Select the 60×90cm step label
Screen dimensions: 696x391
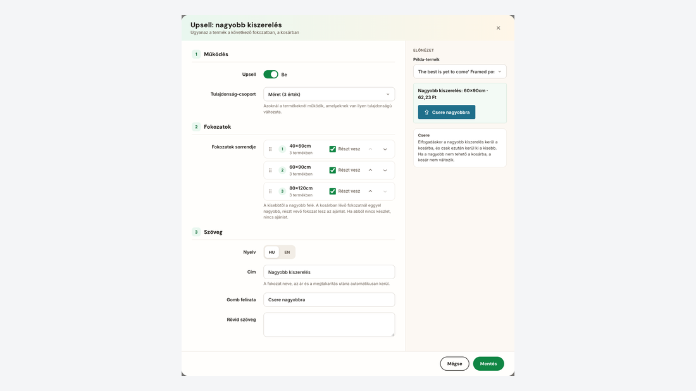click(x=300, y=167)
